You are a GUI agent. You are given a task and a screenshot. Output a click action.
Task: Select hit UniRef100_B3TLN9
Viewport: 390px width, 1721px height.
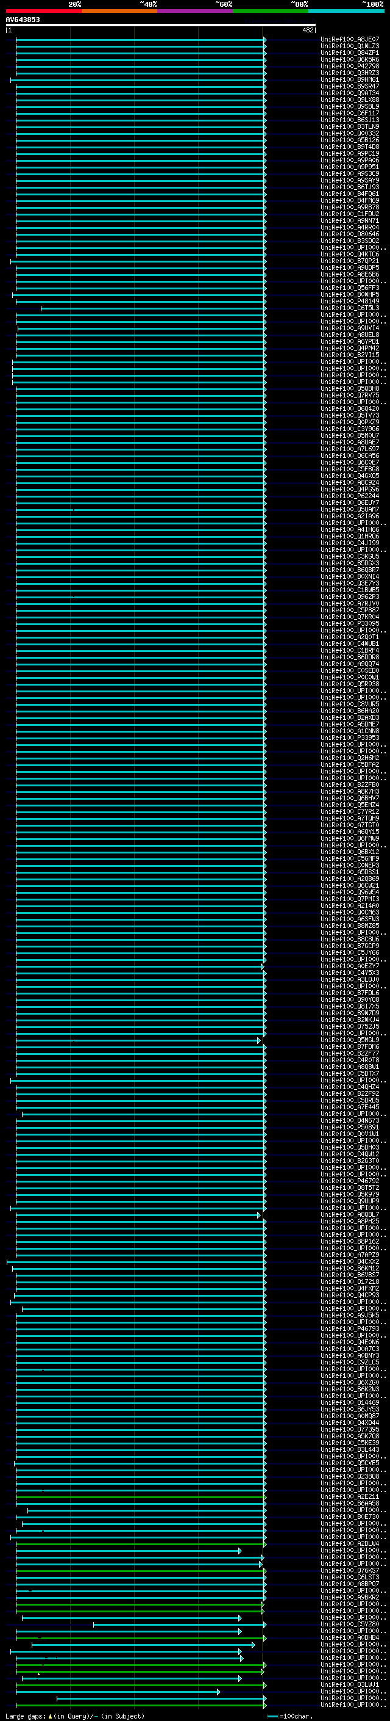click(x=350, y=127)
